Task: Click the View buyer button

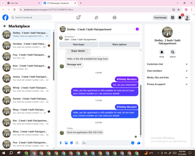Action: tap(78, 44)
